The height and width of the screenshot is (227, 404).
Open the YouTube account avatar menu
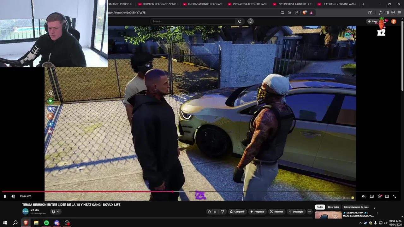[x=394, y=21]
